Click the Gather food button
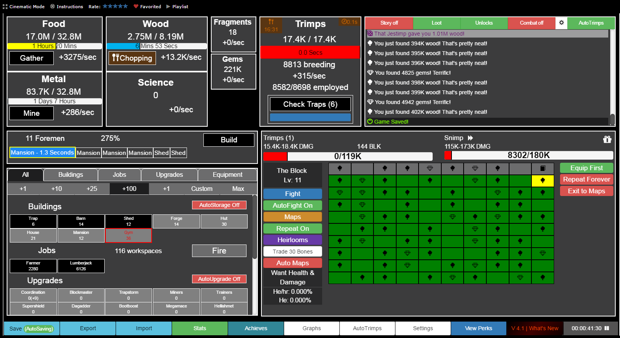 click(31, 58)
